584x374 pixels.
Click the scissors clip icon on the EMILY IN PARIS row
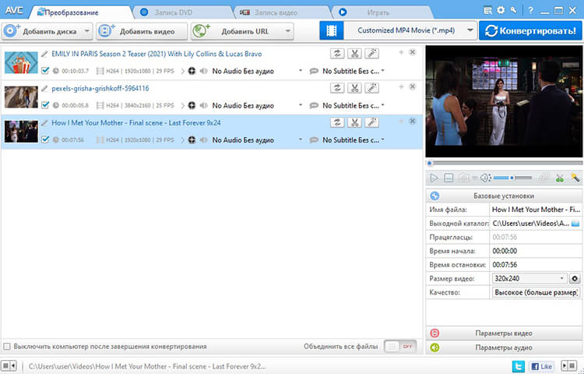tap(354, 54)
